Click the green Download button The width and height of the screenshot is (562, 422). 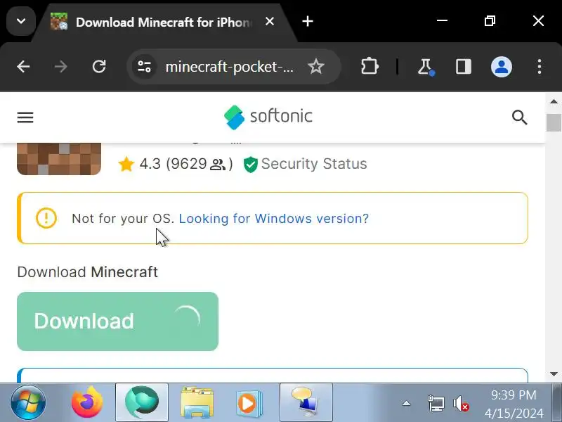point(117,321)
